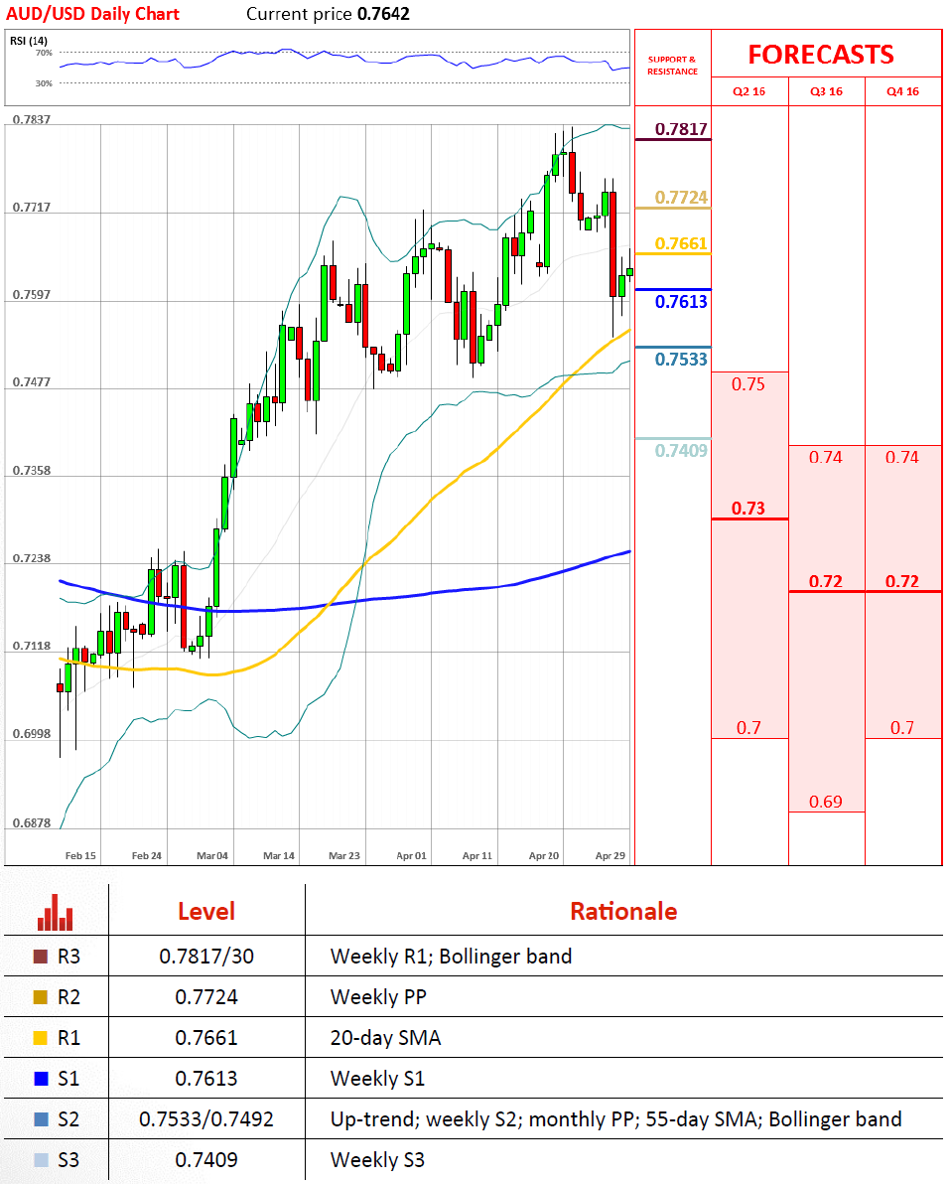The height and width of the screenshot is (1184, 950).
Task: Click resistance level 0.7724 in the sidebar
Action: 681,198
